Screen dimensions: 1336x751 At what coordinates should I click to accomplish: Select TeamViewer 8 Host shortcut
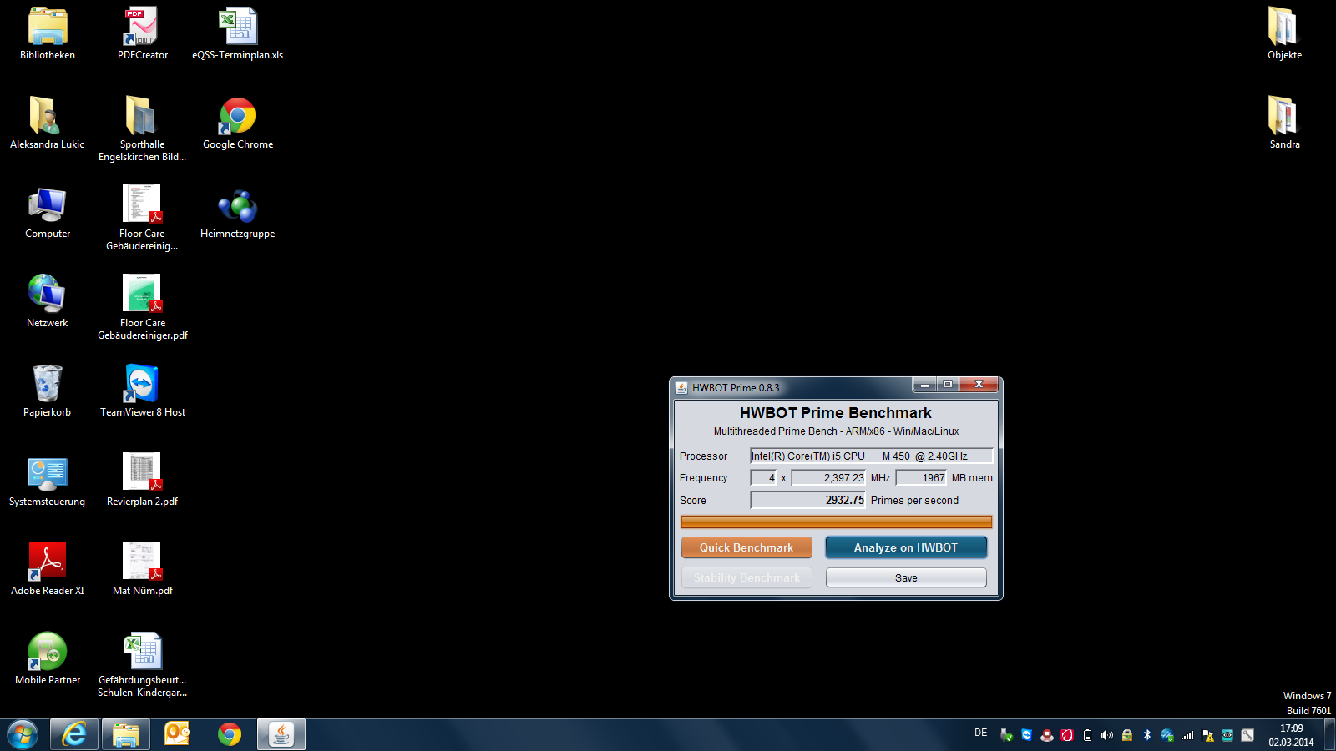tap(143, 391)
